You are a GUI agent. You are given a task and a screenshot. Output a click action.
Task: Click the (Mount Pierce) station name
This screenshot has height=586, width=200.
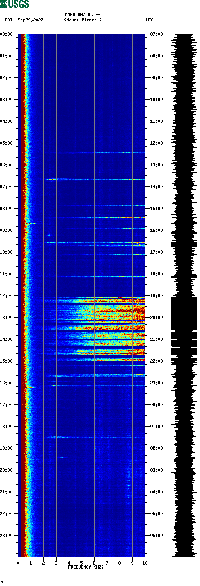83,20
